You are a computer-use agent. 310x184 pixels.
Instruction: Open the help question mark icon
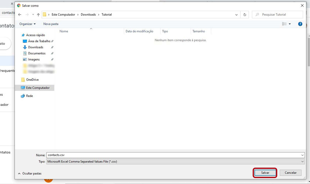point(300,24)
